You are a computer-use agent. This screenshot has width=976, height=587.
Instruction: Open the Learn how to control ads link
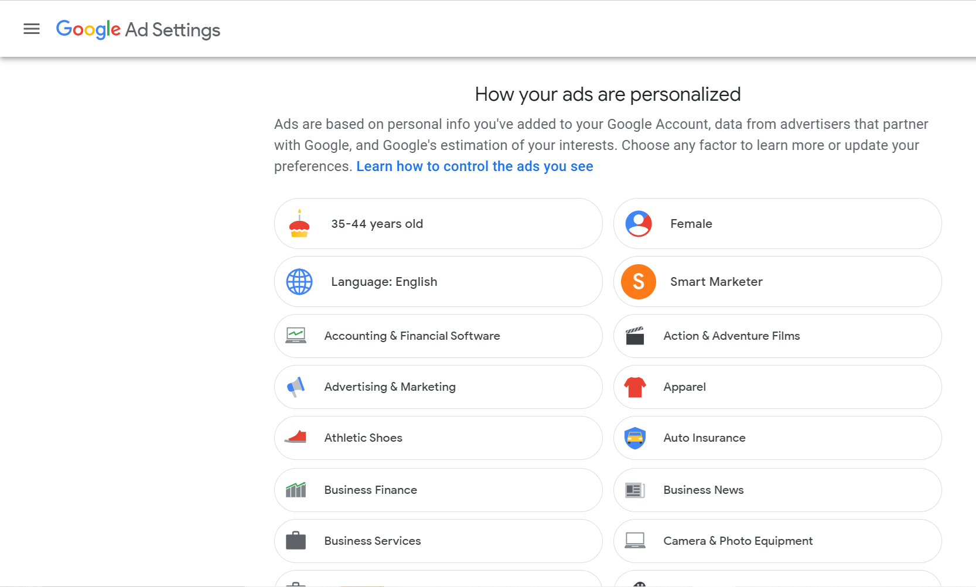[475, 166]
